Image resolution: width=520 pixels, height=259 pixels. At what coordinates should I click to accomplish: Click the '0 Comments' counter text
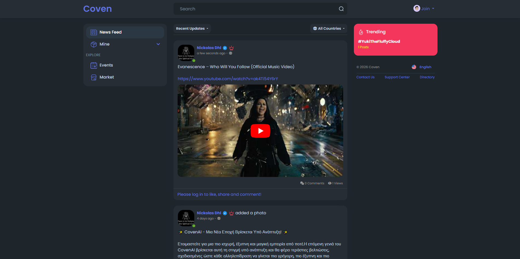click(315, 183)
